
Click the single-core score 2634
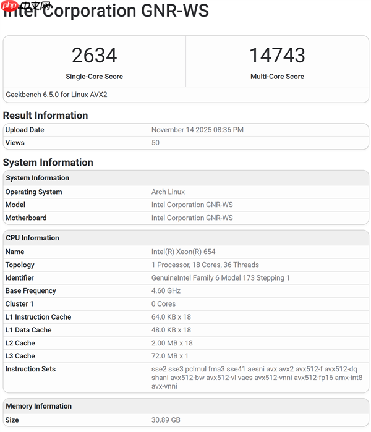point(94,56)
